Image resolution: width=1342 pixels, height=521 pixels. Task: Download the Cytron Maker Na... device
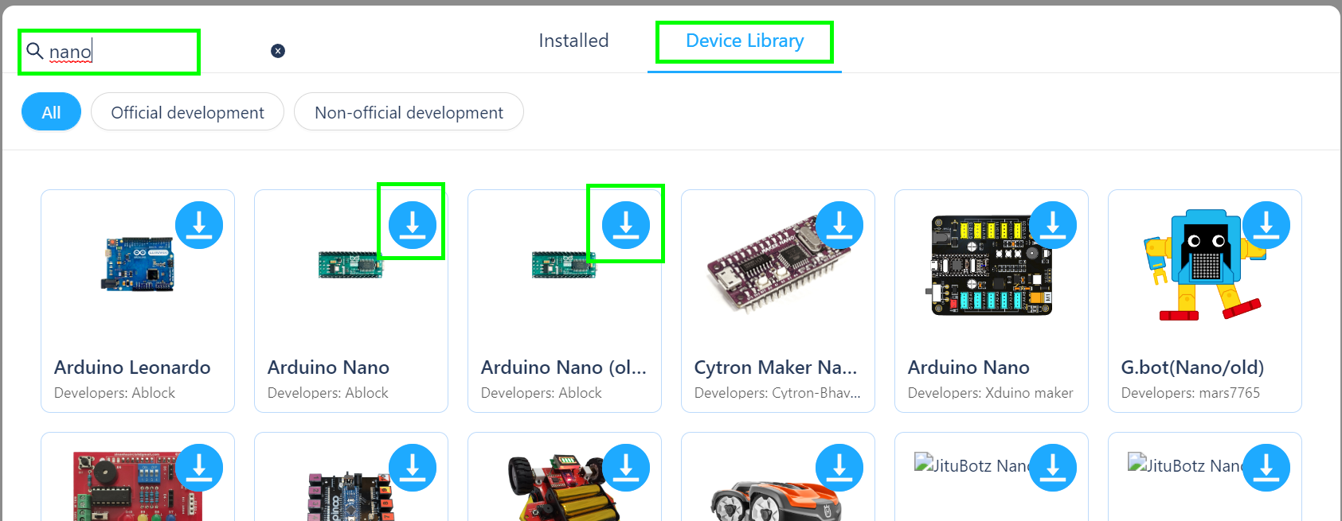coord(839,225)
